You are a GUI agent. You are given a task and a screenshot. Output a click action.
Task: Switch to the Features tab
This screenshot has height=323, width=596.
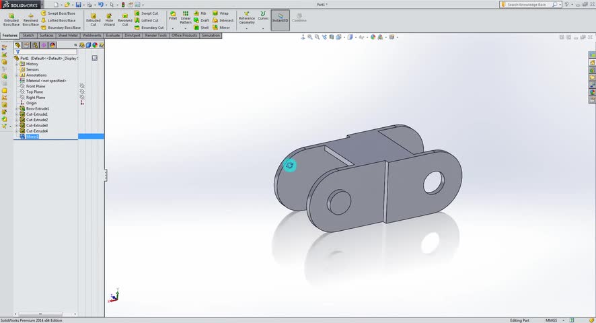10,36
